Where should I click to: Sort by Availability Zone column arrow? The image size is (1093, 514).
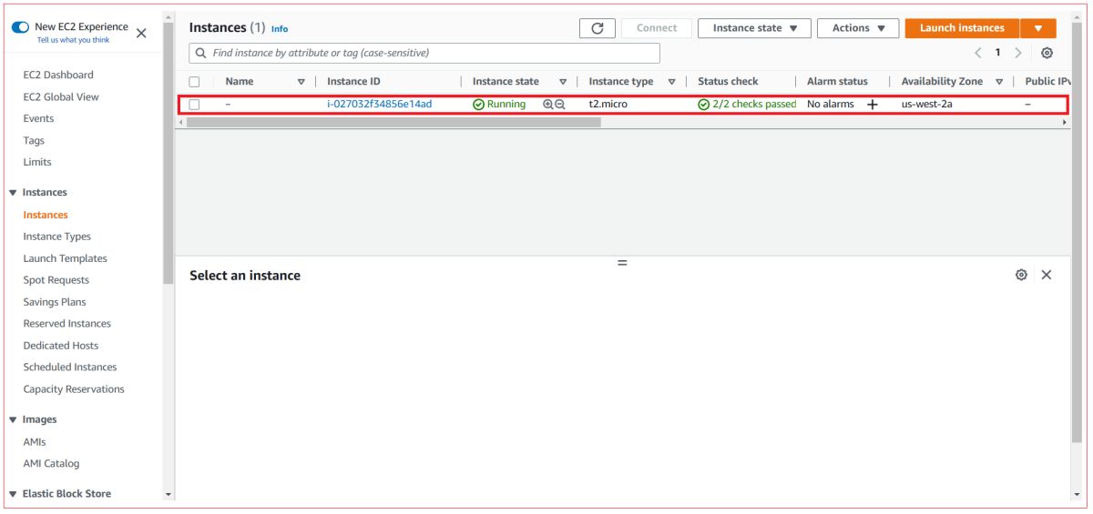click(999, 82)
